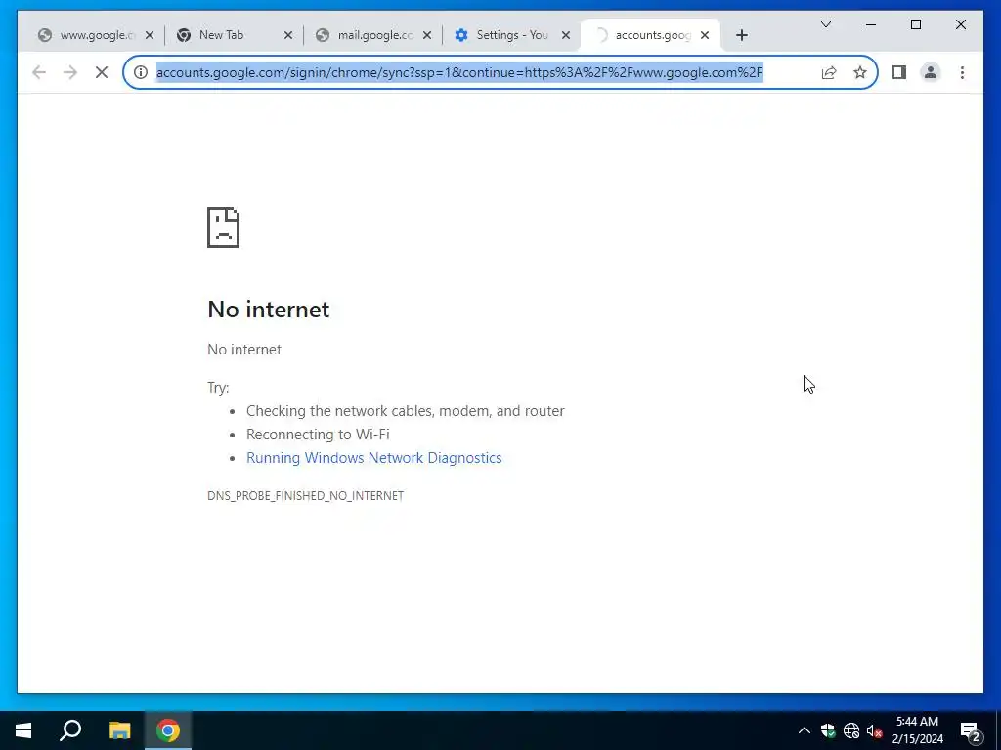Screen dimensions: 1001x750
Task: Minimize the Chrome window
Action: coord(871,24)
